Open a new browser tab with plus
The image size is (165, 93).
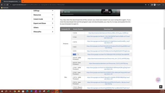23,2
